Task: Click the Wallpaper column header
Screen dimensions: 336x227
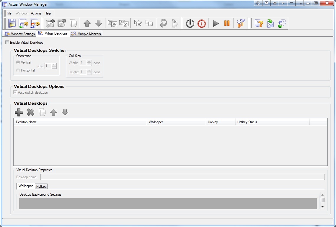Action: pos(176,122)
